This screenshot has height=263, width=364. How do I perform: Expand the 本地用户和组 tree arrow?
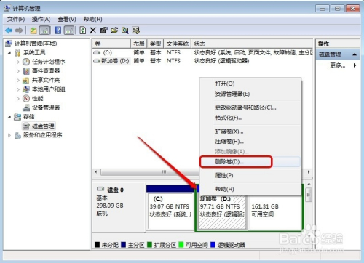(18, 89)
